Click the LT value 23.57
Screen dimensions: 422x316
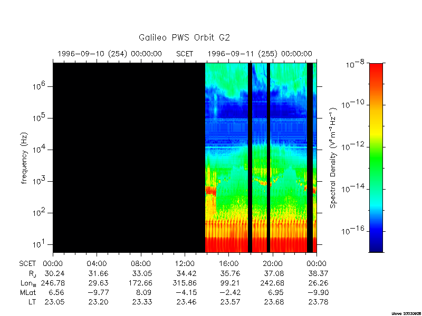click(231, 302)
